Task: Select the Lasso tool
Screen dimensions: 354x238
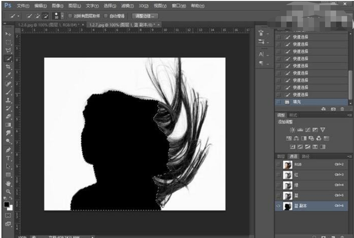Action: (x=8, y=50)
